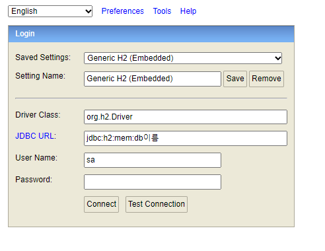The width and height of the screenshot is (325, 251).
Task: Click the Setting Name text field
Action: tap(153, 79)
